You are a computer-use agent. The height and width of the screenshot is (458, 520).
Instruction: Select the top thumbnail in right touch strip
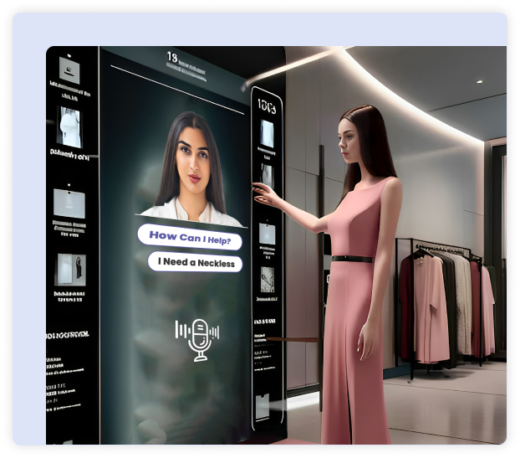tap(267, 133)
